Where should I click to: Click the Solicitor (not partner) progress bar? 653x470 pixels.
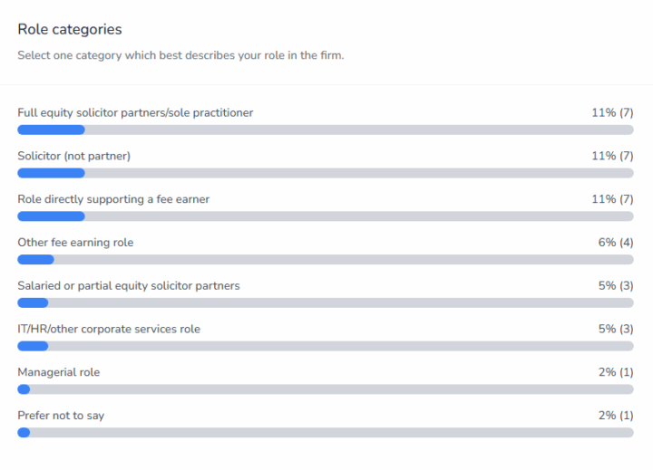point(326,173)
